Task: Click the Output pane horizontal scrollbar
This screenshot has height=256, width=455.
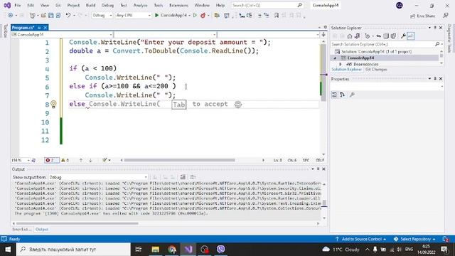Action: 77,223
